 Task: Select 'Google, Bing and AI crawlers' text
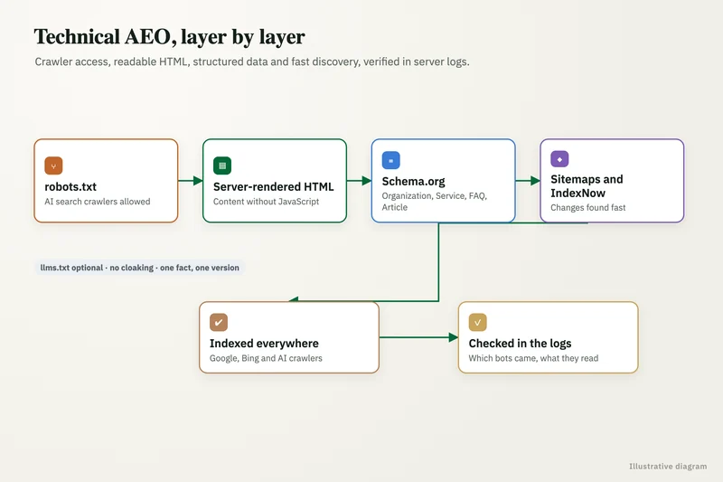pyautogui.click(x=266, y=358)
